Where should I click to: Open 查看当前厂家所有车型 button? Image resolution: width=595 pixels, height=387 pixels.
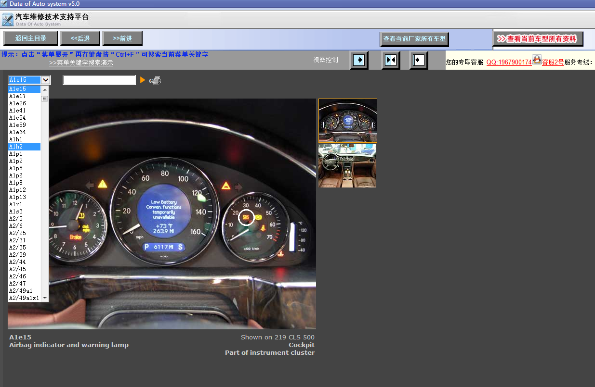414,39
